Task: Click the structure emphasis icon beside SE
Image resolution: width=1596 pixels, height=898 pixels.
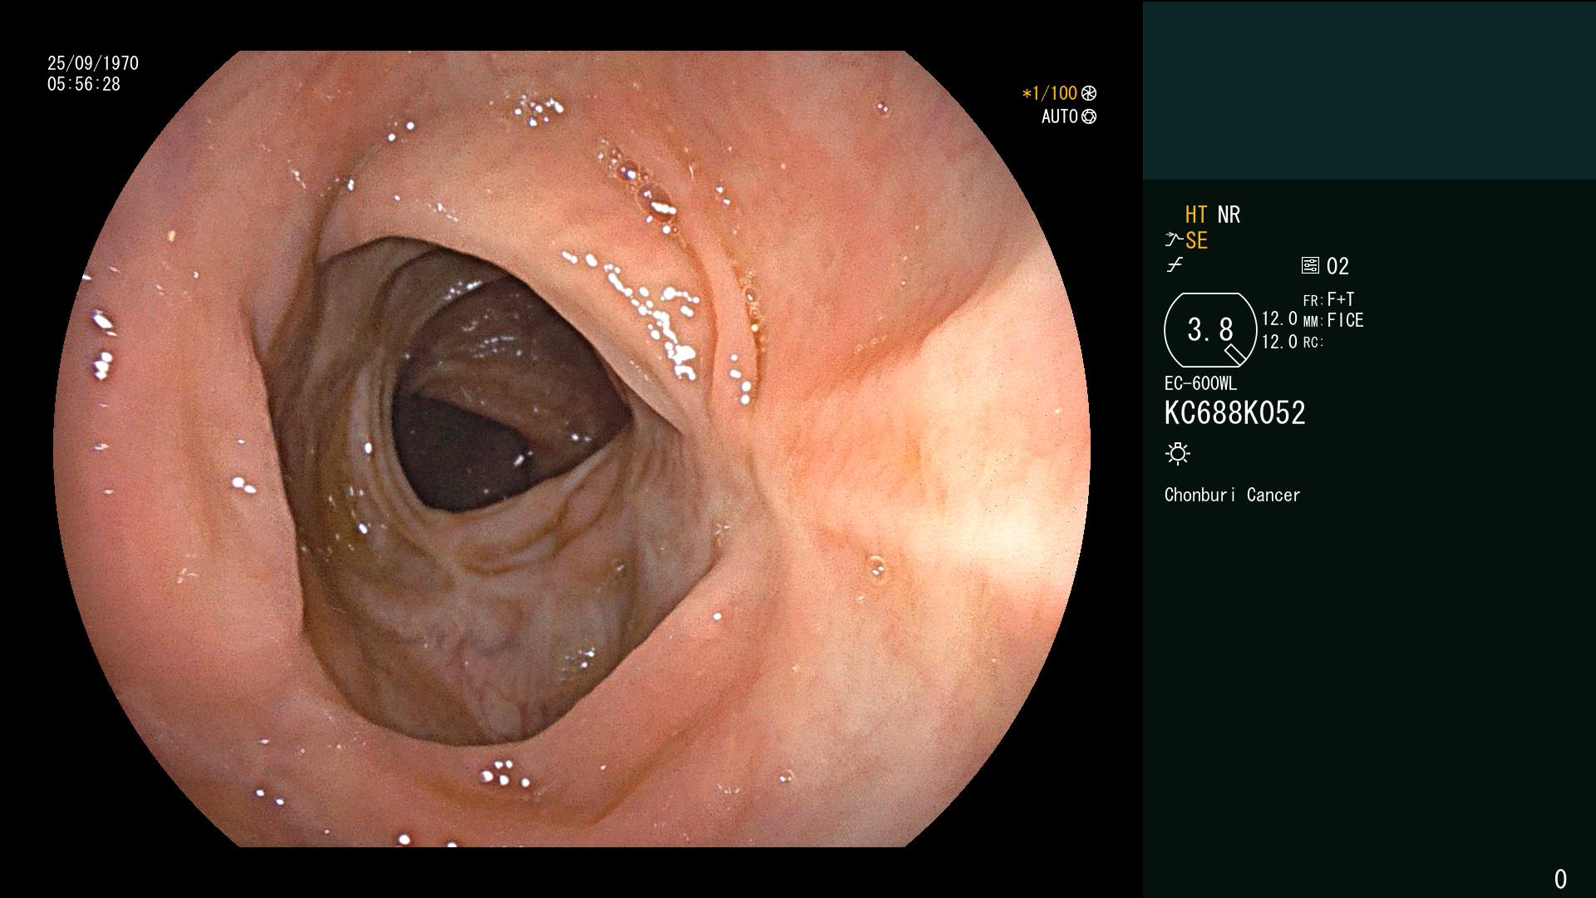Action: pyautogui.click(x=1174, y=240)
